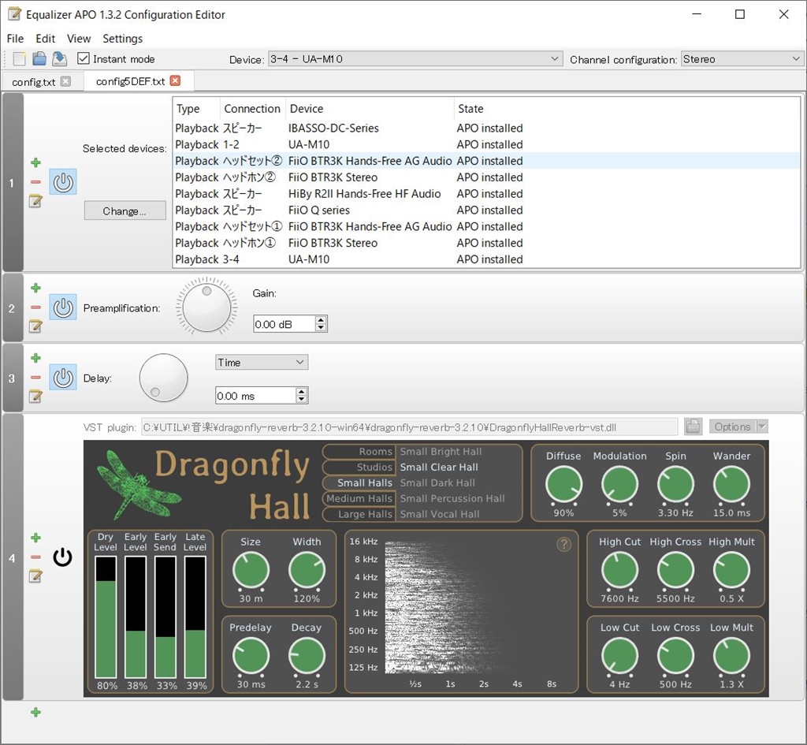
Task: Close the config5DEF.txt tab
Action: coord(176,81)
